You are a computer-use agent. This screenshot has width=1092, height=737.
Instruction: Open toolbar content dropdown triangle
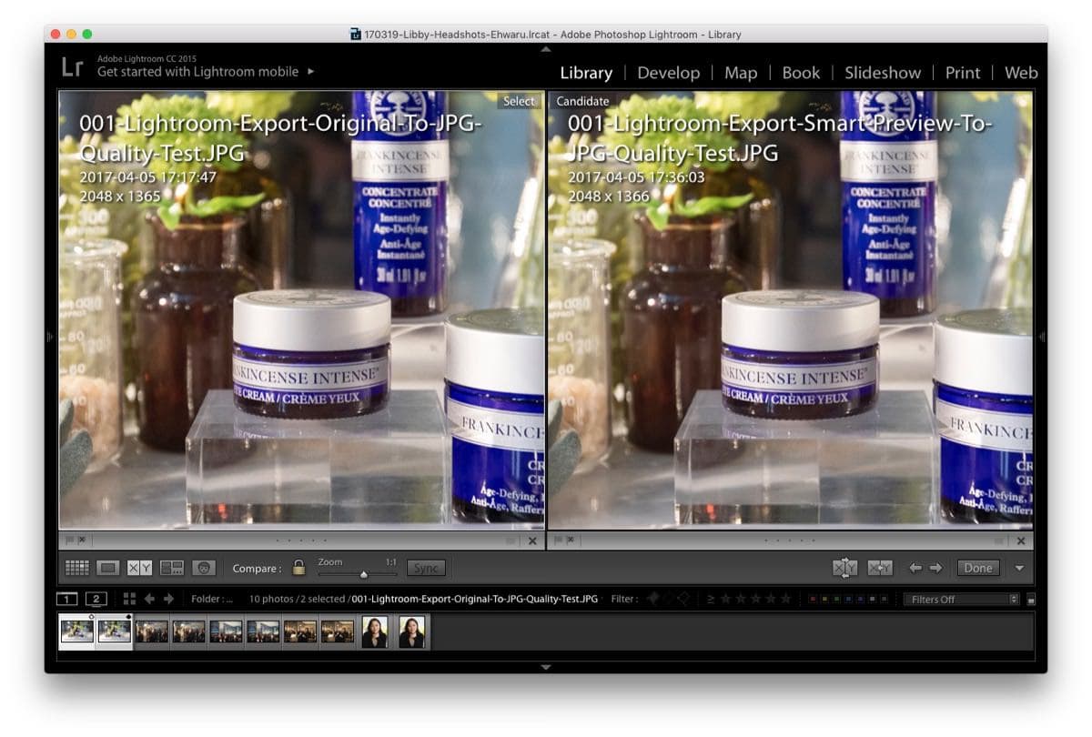pos(1019,568)
